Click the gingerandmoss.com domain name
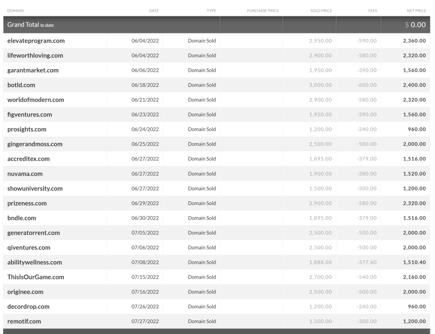This screenshot has height=334, width=435. click(x=35, y=144)
